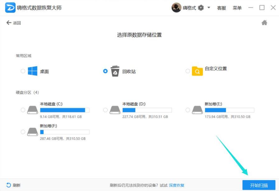
Task: Select the 自定义位置 radio button
Action: point(188,71)
